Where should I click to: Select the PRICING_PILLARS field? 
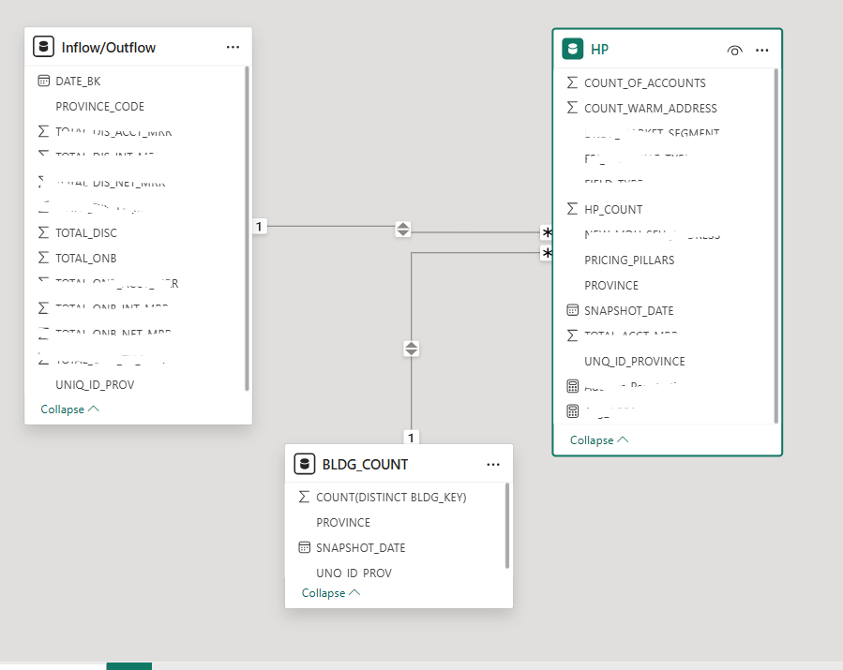pyautogui.click(x=629, y=261)
